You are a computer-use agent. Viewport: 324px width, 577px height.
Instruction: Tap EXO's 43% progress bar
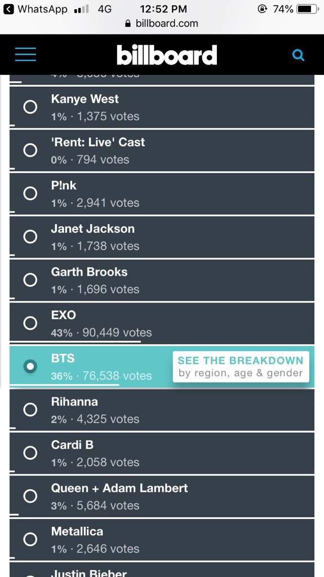tap(75, 341)
